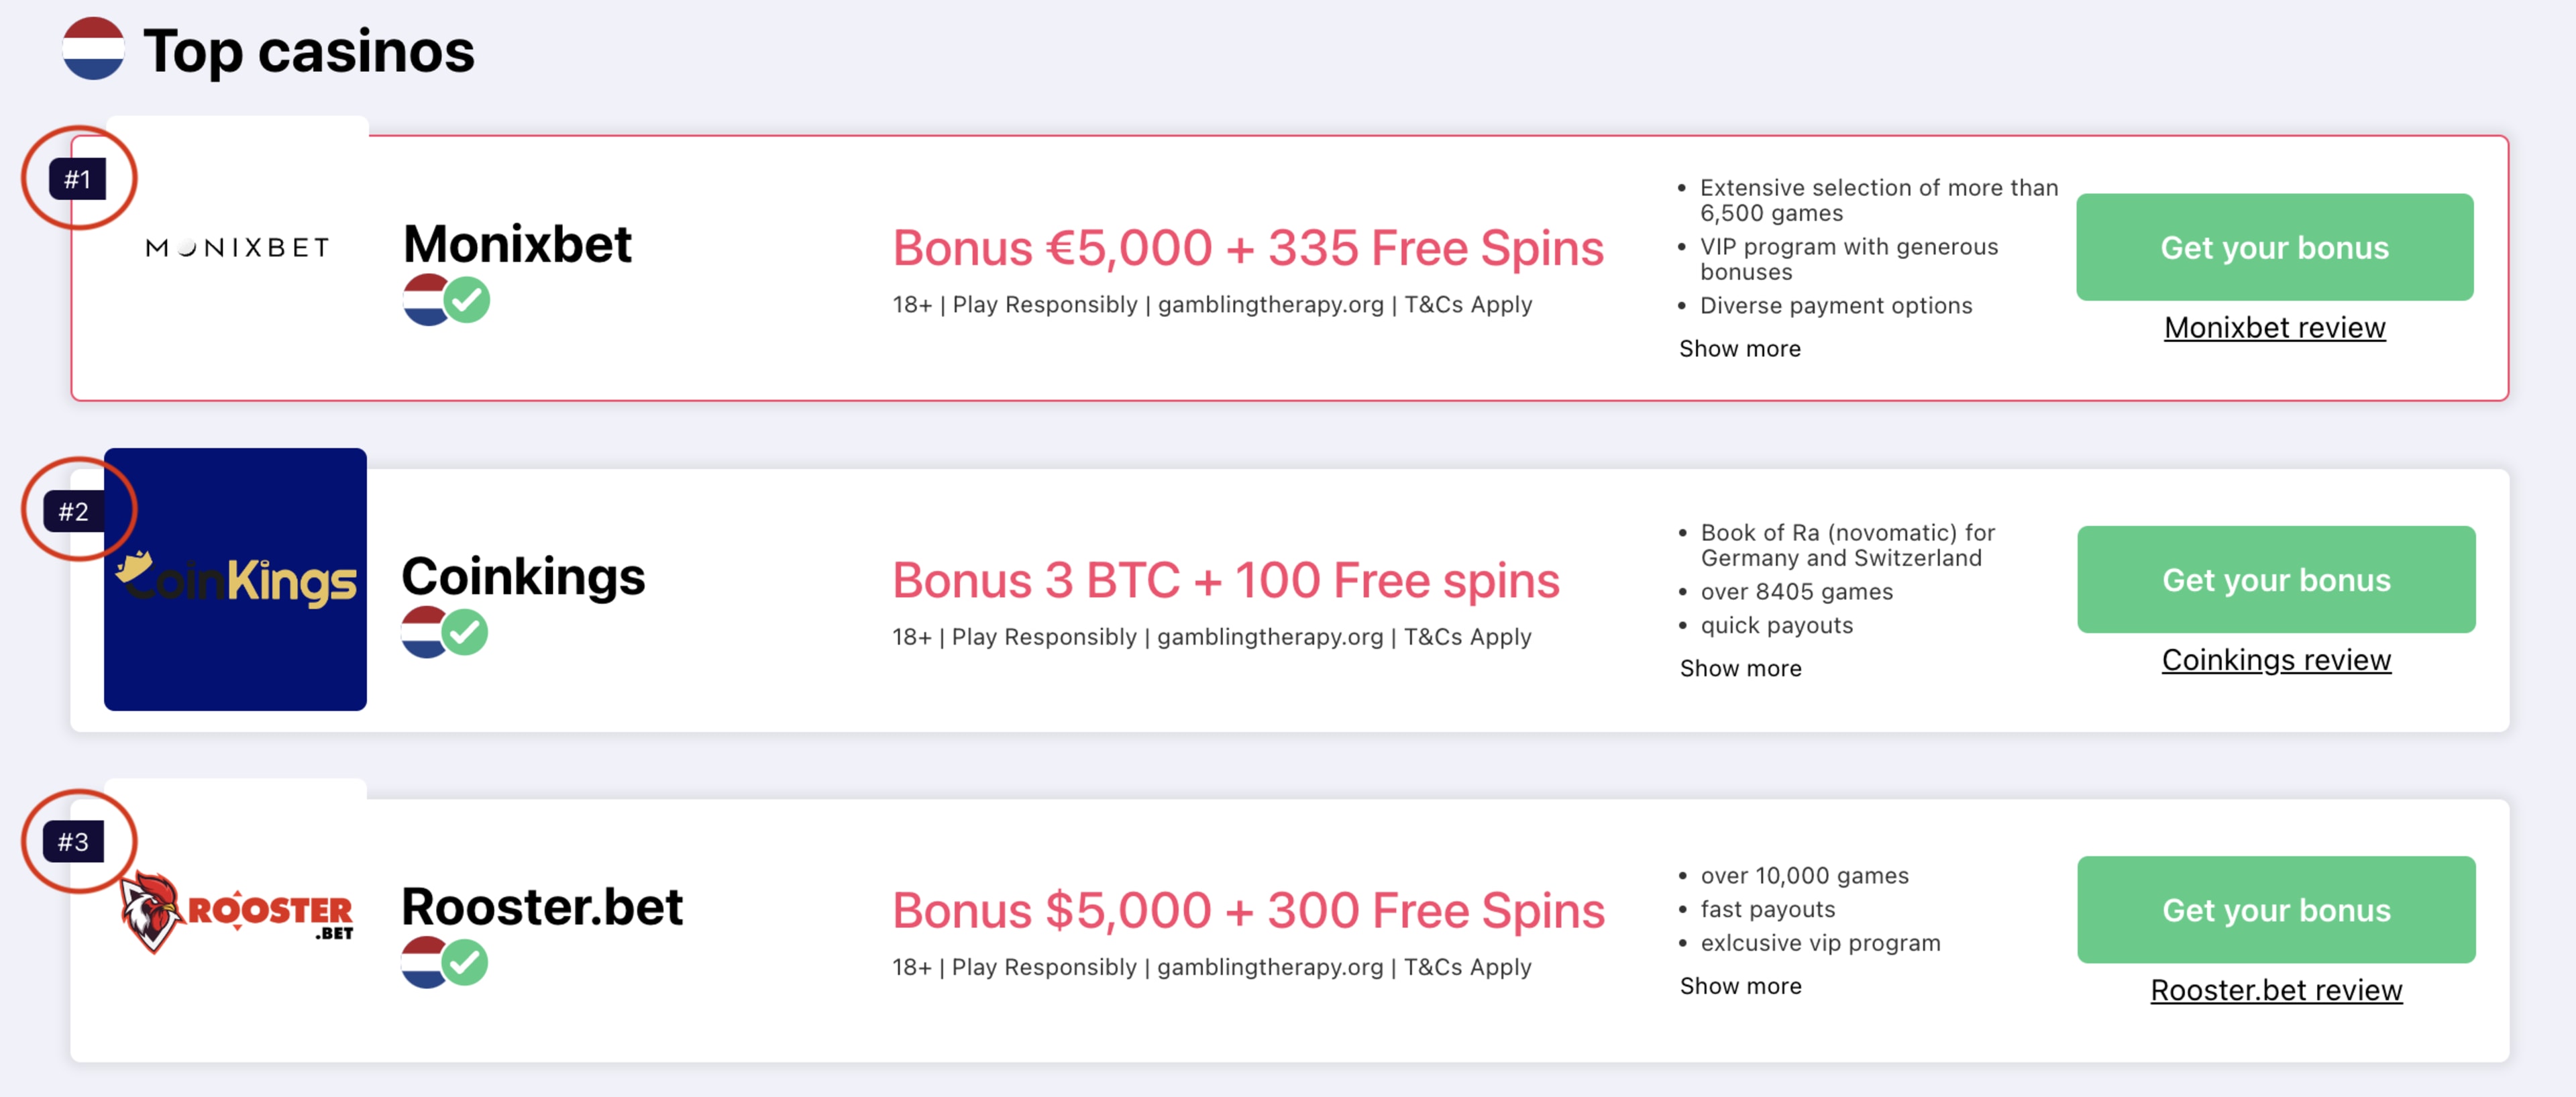Click the #2 rank badge
2576x1097 pixels.
74,511
